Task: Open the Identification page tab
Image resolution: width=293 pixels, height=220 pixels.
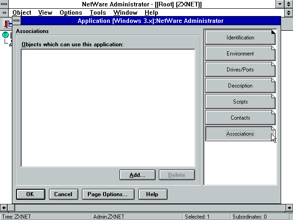Action: click(240, 37)
